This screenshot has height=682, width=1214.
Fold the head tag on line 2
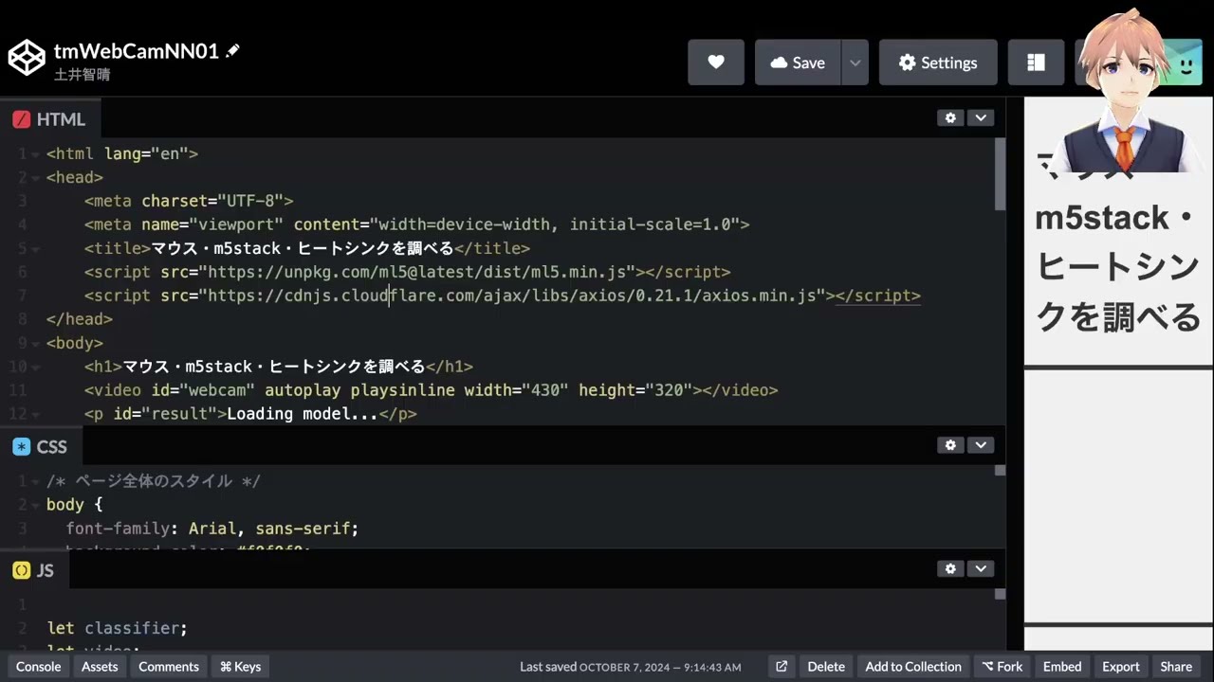(x=37, y=177)
